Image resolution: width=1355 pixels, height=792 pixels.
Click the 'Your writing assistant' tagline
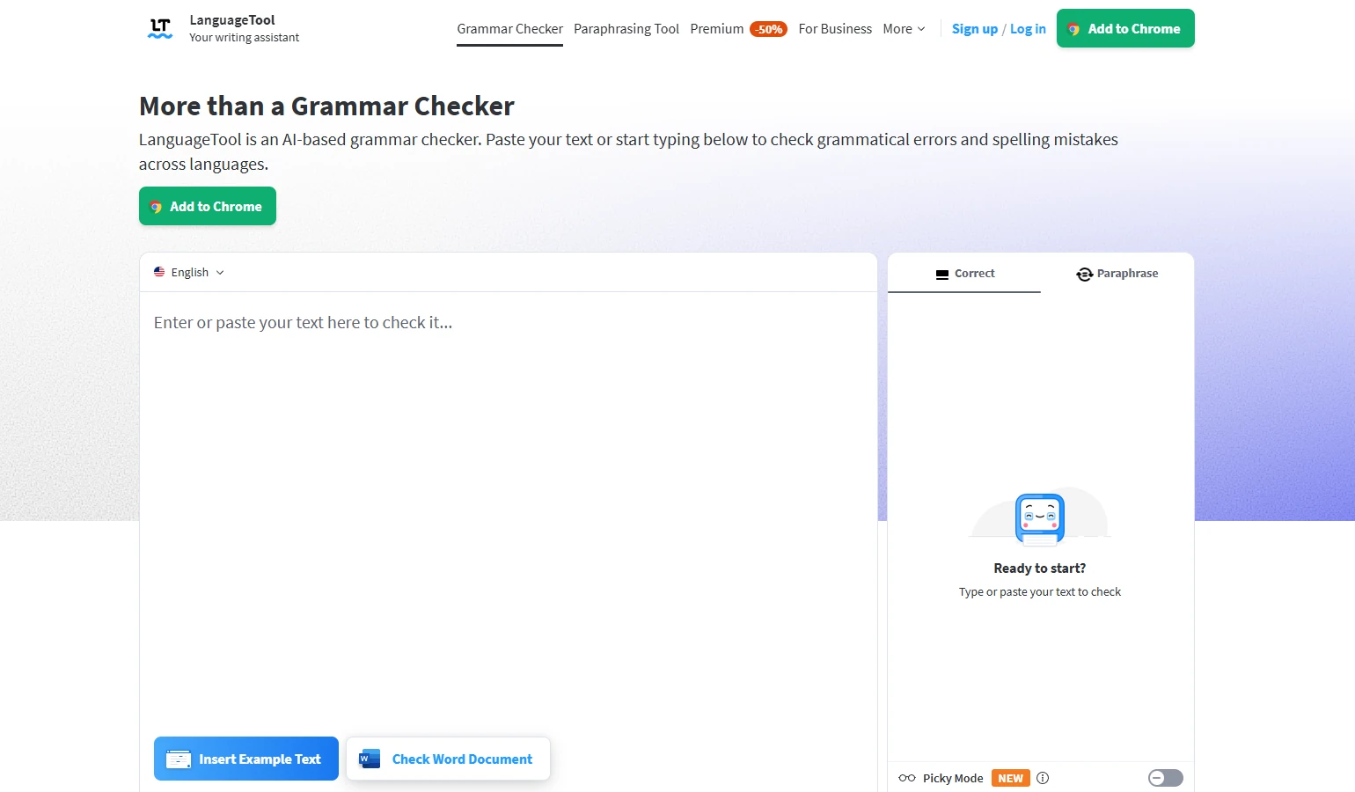[x=245, y=38]
